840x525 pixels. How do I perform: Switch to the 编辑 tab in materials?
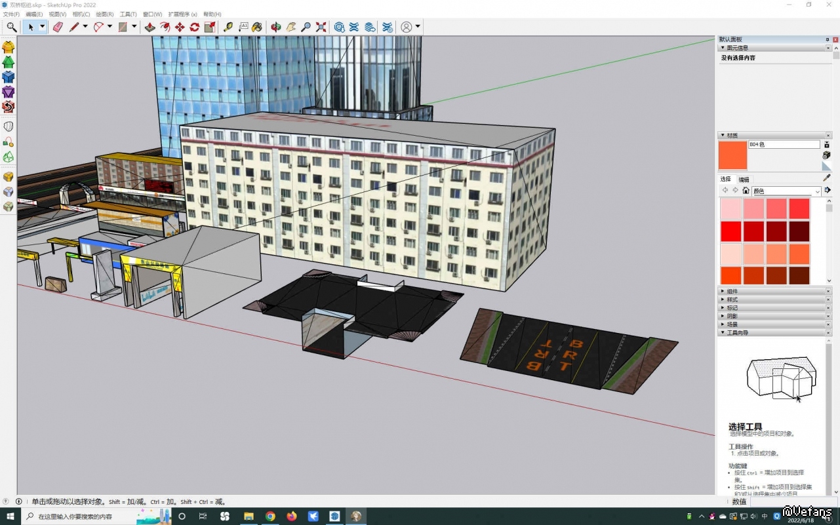coord(744,180)
